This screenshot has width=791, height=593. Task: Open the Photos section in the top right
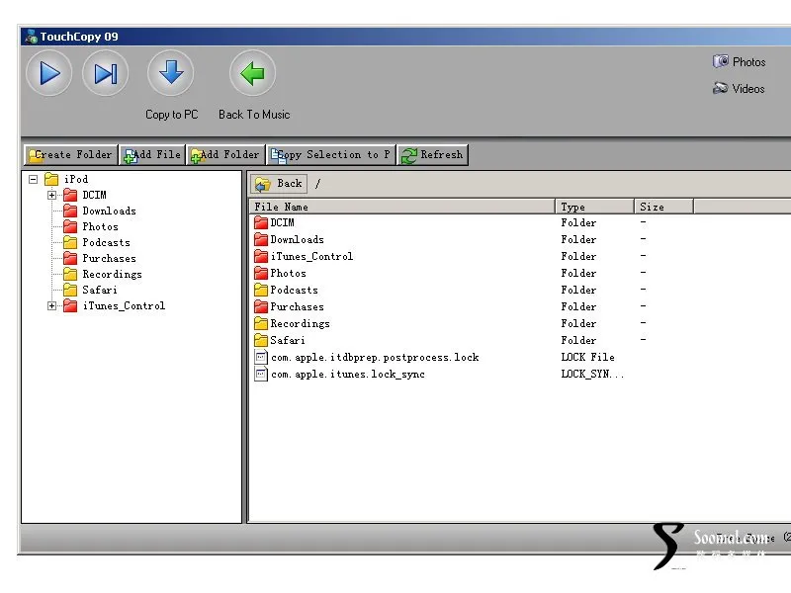coord(739,62)
